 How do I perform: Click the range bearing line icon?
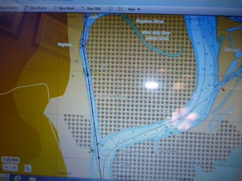tap(83, 8)
